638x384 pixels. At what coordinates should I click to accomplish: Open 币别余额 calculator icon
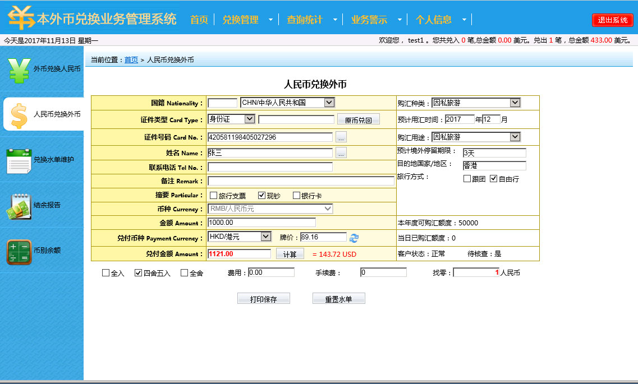click(x=19, y=252)
